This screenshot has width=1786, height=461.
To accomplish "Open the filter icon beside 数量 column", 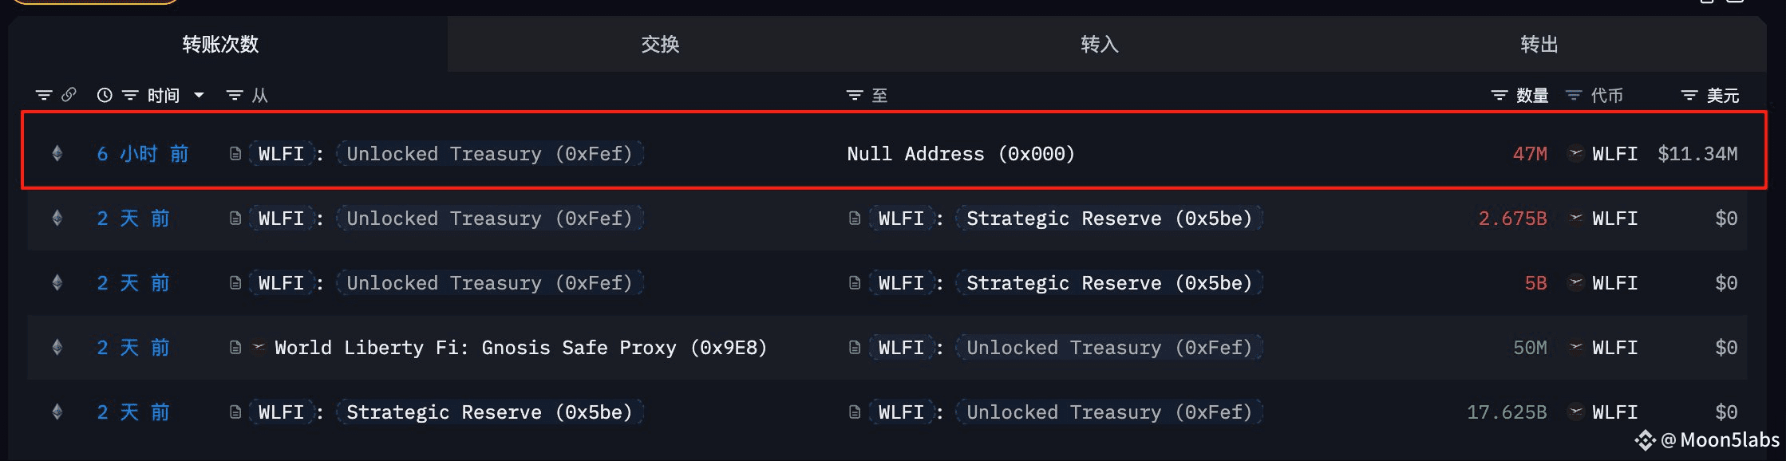I will [x=1500, y=96].
